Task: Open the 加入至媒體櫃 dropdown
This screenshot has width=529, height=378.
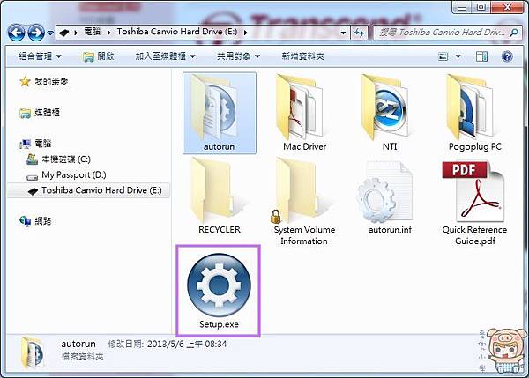Action: coord(166,56)
